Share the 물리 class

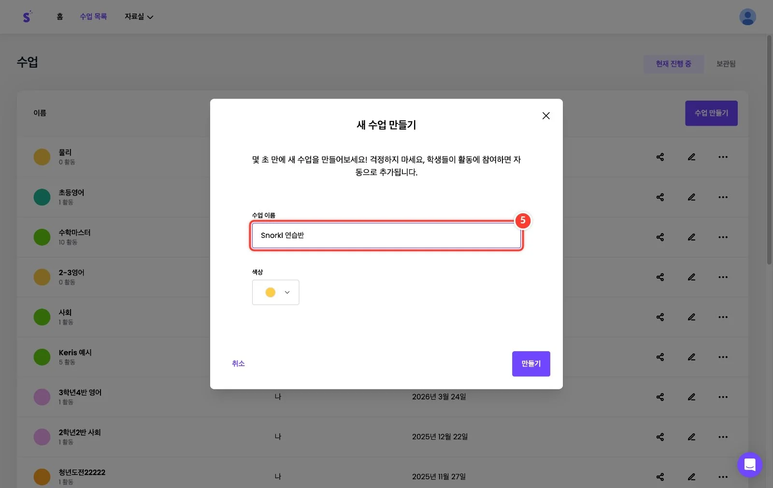click(x=660, y=157)
